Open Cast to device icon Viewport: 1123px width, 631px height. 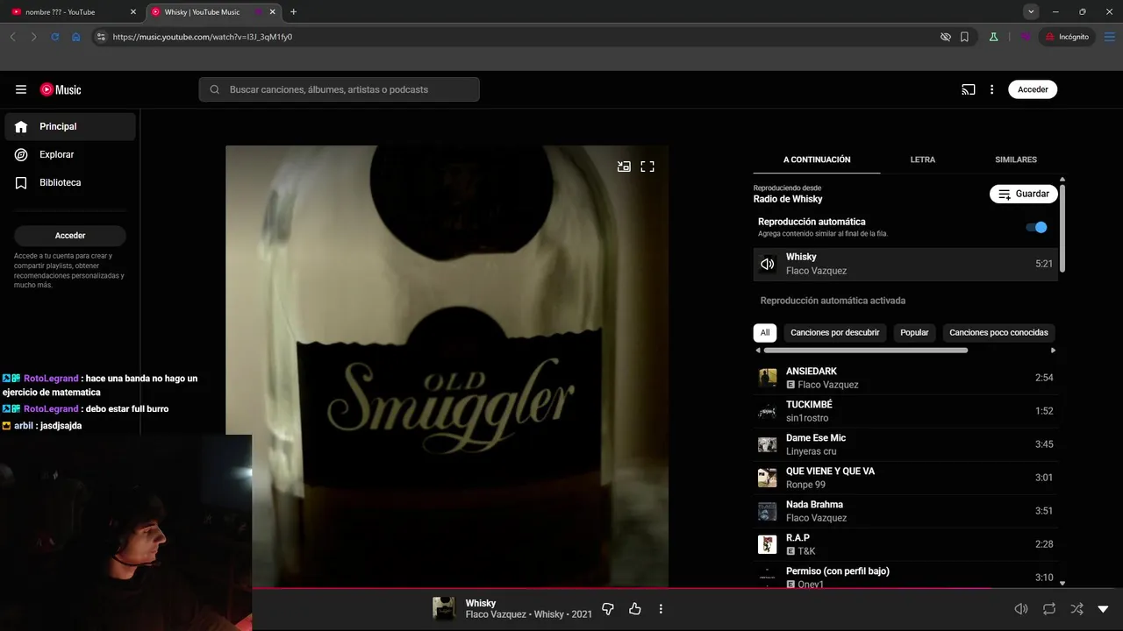point(969,89)
